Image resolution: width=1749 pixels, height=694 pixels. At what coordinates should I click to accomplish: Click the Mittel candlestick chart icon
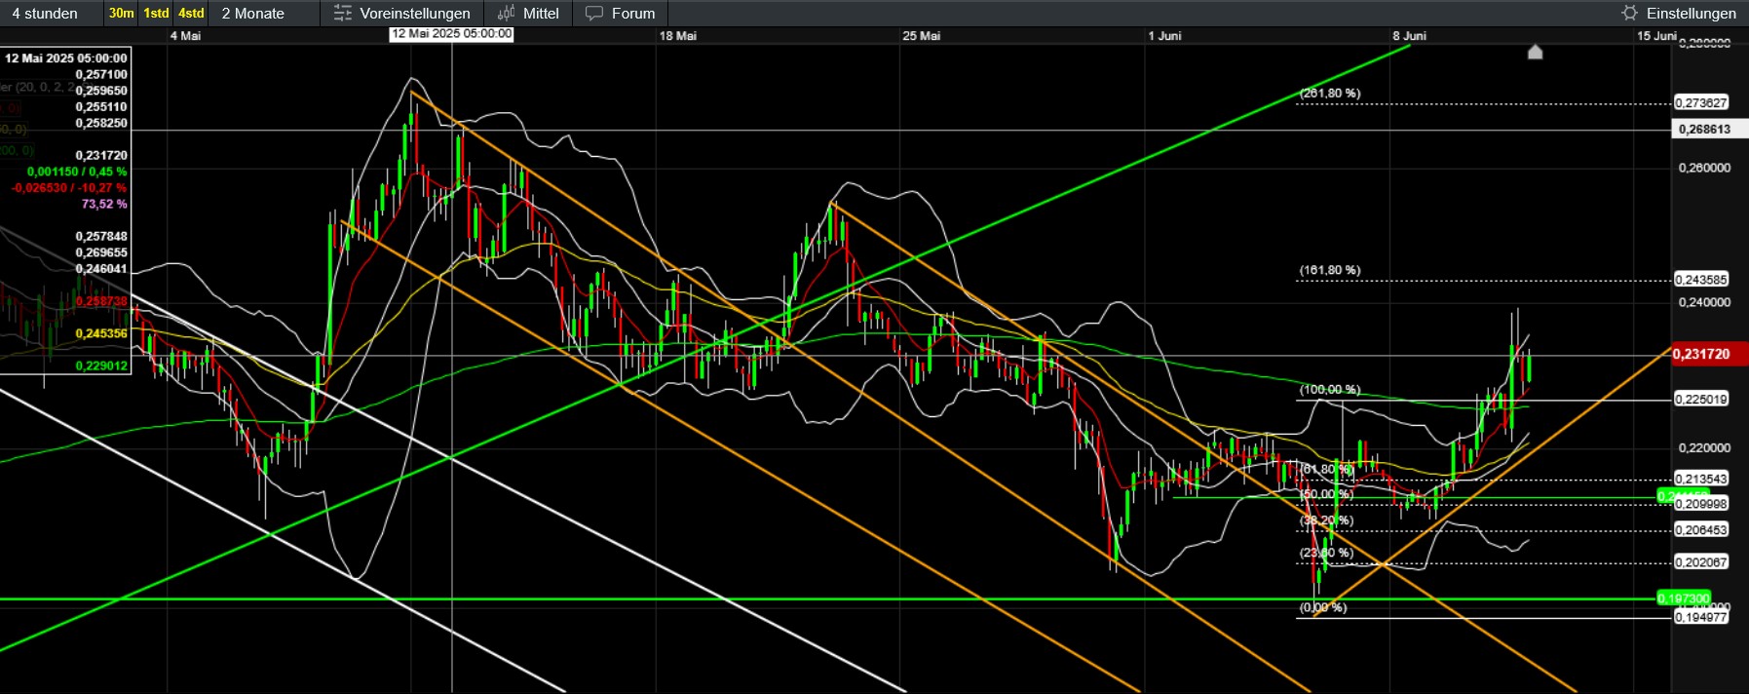[507, 14]
